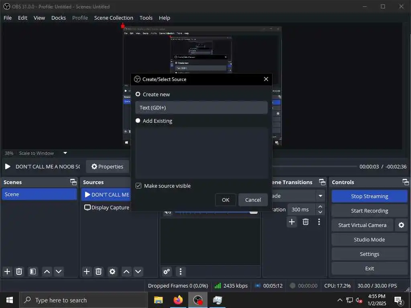Click the Exit button

[370, 268]
